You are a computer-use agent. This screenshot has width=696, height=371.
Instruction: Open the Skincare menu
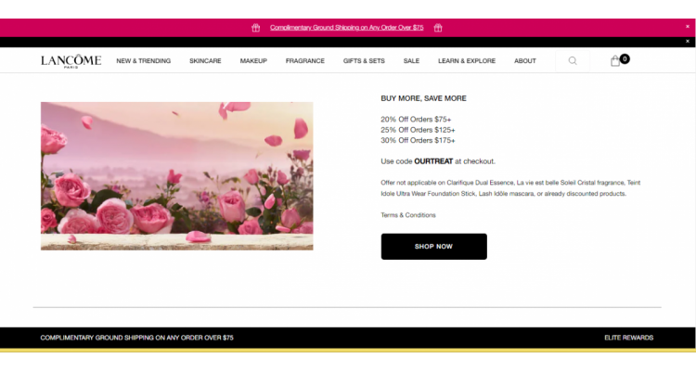coord(205,61)
